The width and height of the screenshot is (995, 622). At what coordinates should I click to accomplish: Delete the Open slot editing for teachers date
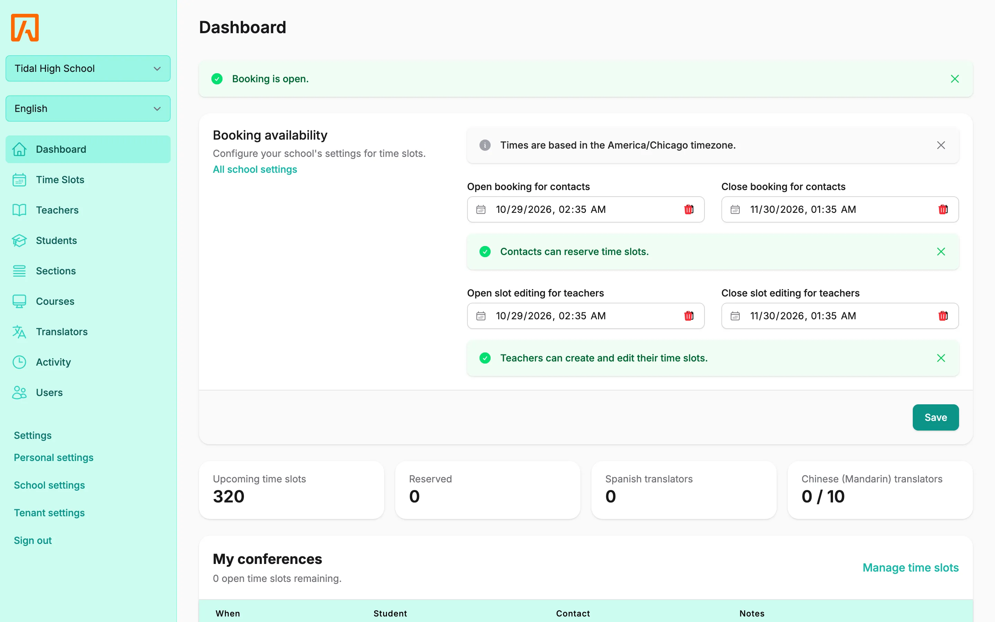coord(689,316)
